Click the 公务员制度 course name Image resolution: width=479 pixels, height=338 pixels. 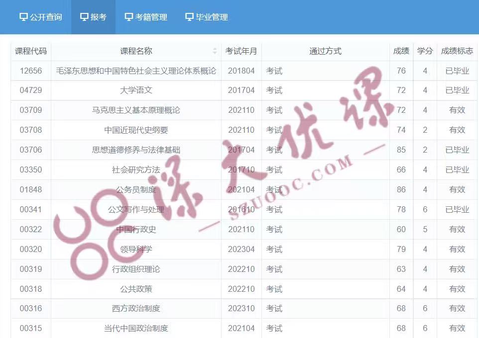coord(135,189)
